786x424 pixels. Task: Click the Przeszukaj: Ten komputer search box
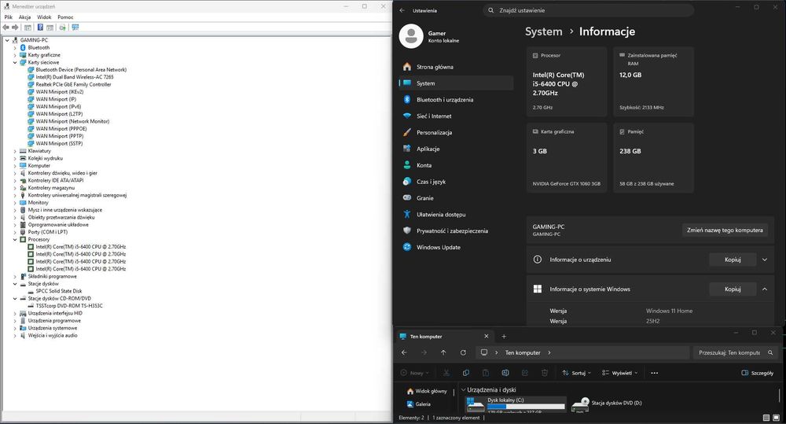(x=736, y=352)
